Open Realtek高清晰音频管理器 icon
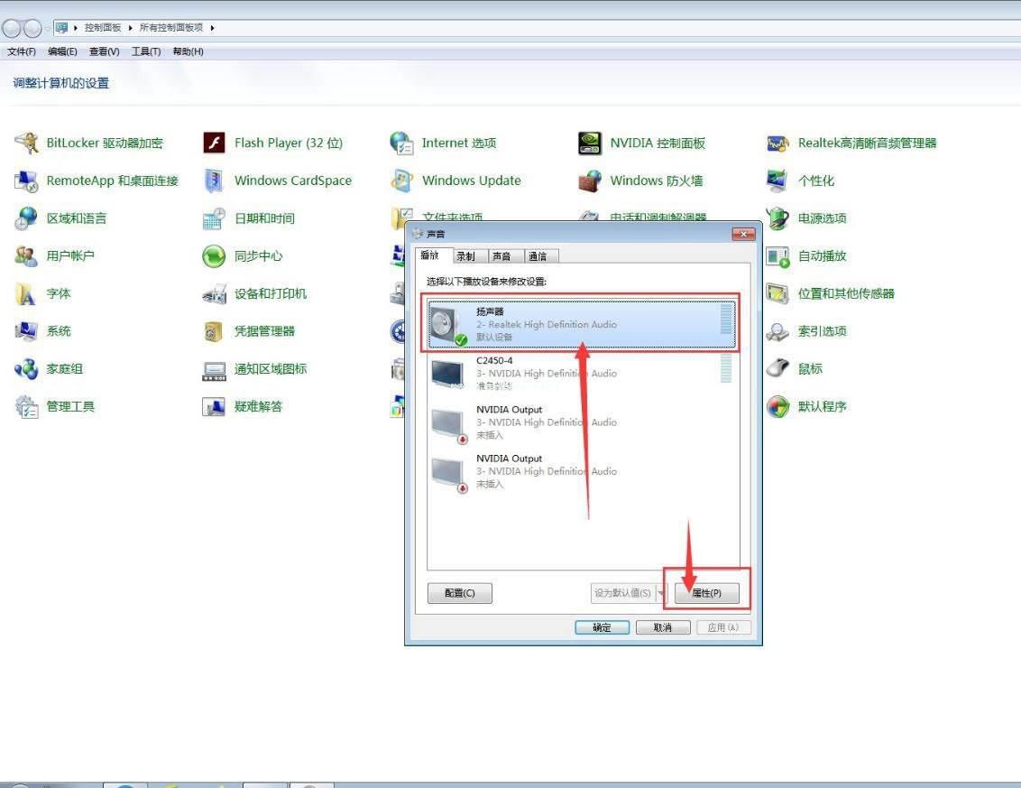 click(x=778, y=143)
